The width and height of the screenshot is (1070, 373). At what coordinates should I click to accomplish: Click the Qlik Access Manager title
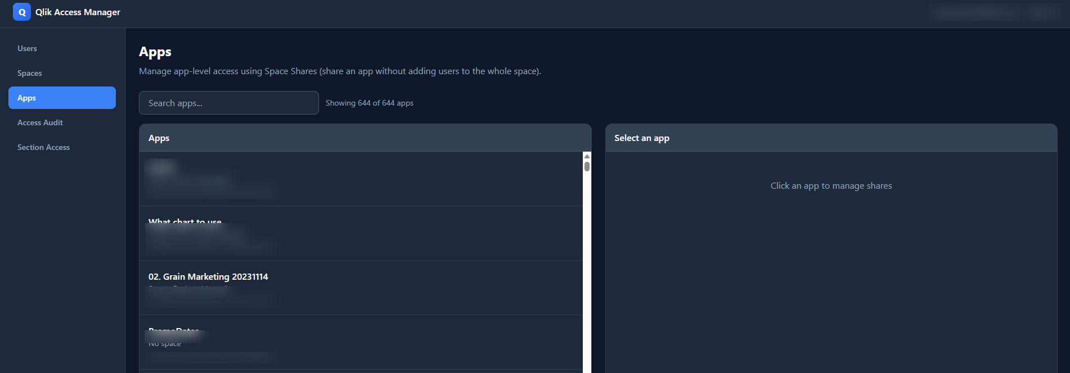[78, 12]
